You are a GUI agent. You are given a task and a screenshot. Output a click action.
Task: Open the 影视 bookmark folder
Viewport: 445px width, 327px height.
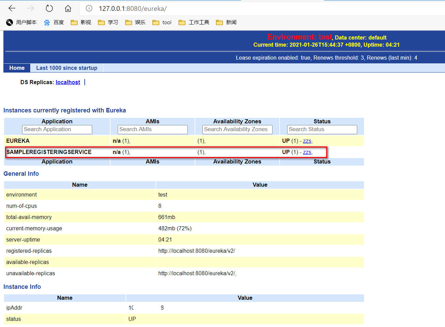[x=81, y=22]
